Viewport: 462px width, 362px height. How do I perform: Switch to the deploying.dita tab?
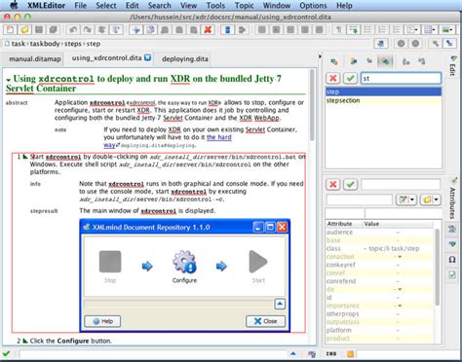point(185,59)
